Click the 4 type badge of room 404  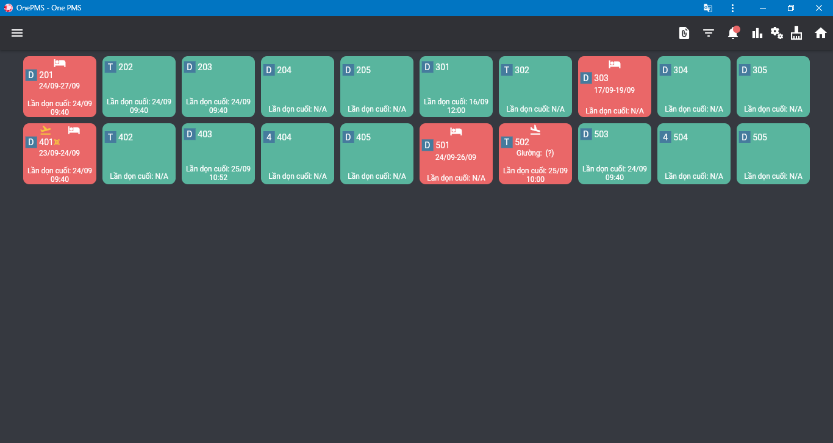click(x=269, y=137)
